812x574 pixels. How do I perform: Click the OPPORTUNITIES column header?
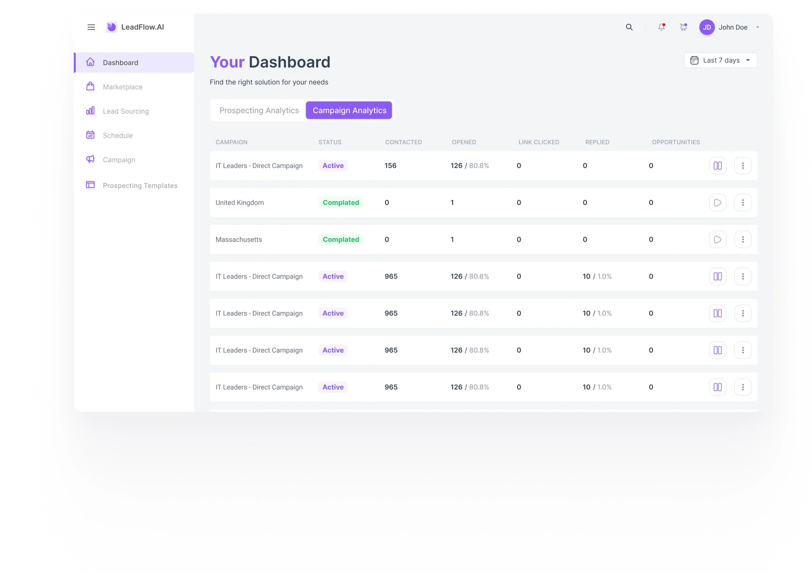pyautogui.click(x=676, y=142)
